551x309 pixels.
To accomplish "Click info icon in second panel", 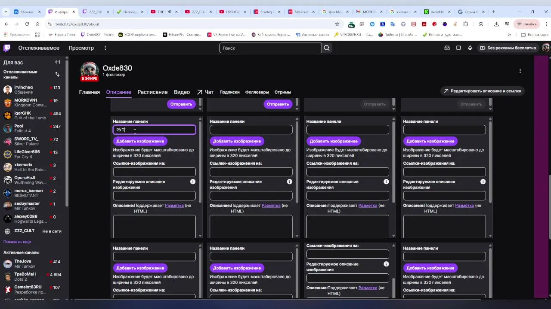I will pos(290,182).
